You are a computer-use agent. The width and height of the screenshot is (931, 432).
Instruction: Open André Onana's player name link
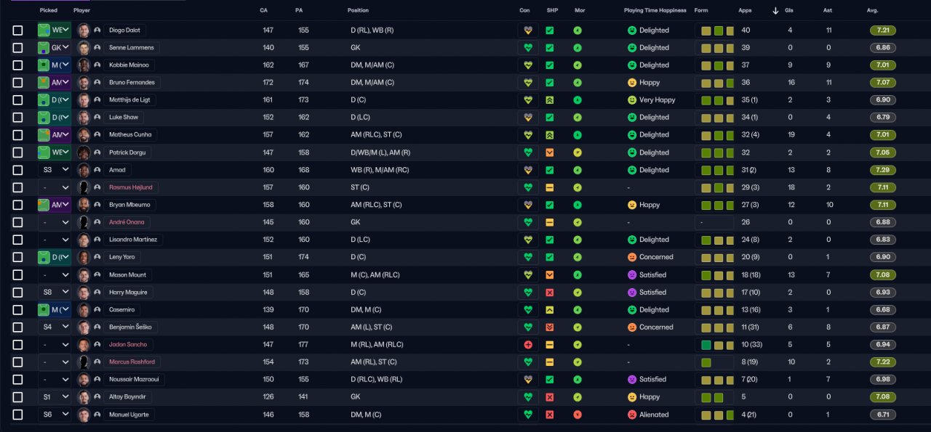(x=127, y=222)
